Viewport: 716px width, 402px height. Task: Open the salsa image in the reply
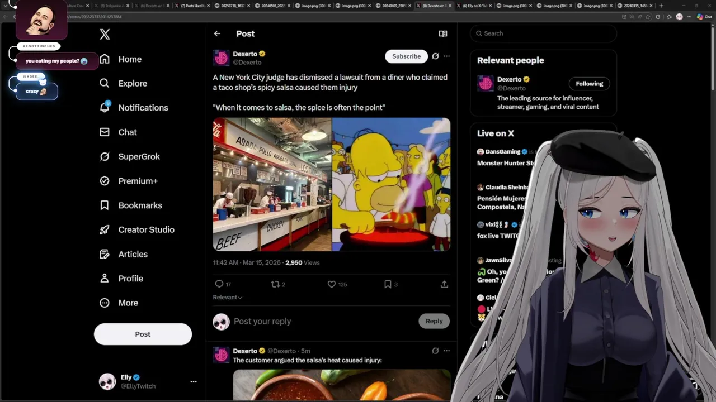point(342,385)
